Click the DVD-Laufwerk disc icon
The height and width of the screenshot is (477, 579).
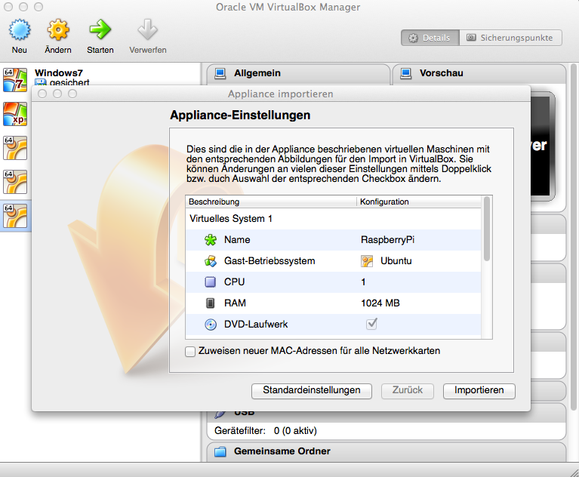pos(211,325)
